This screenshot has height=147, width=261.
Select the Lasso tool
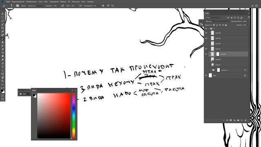click(x=2, y=21)
